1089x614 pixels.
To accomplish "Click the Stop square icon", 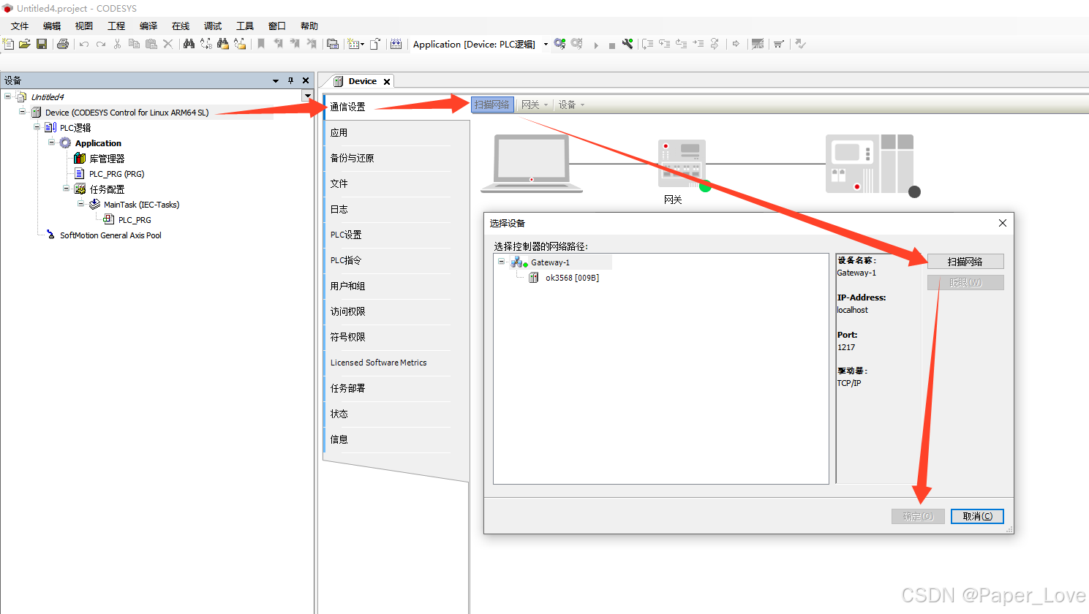I will 611,45.
